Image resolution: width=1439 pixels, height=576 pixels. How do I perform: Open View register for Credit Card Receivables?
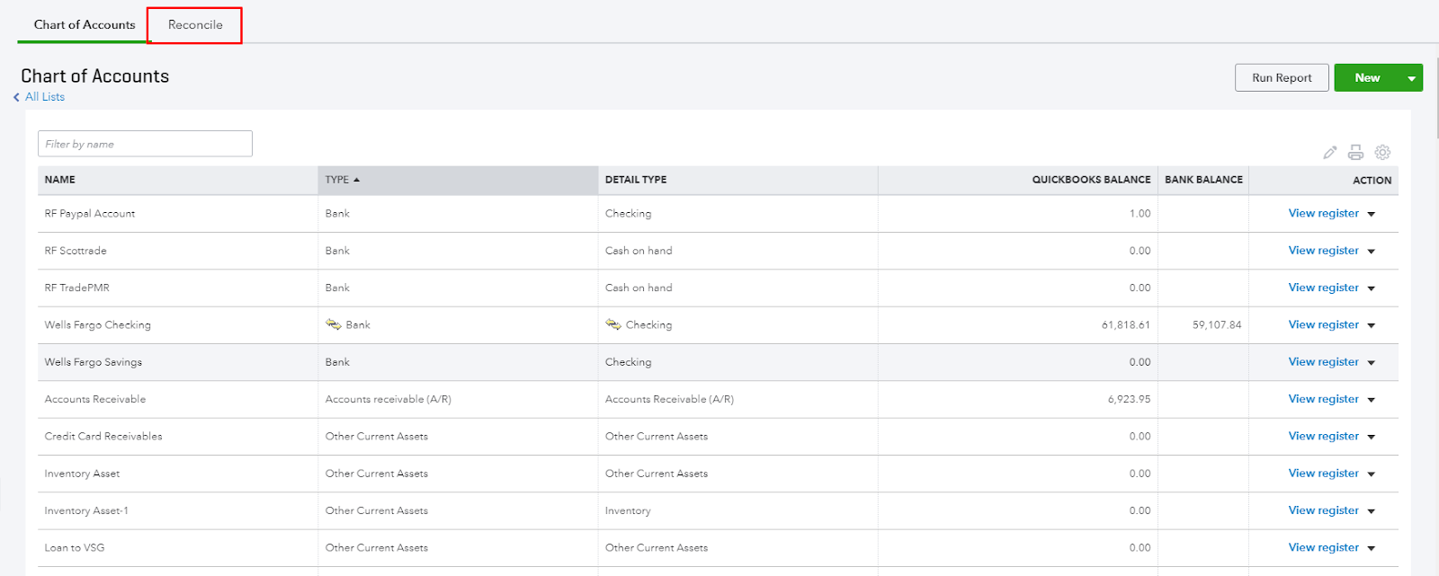click(x=1323, y=436)
